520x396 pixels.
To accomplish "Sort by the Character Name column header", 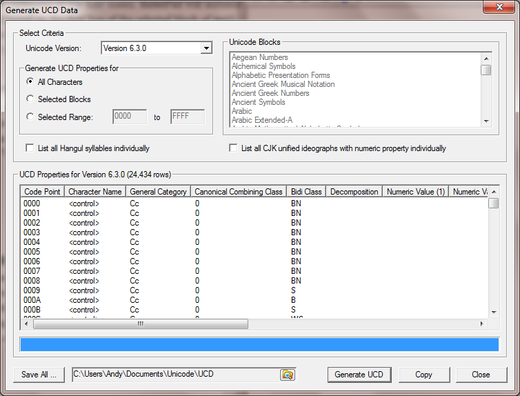I will pos(95,192).
